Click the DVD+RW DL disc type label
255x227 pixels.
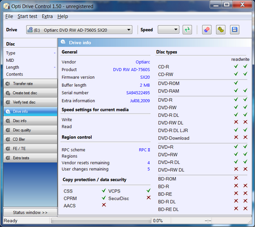point(171,170)
